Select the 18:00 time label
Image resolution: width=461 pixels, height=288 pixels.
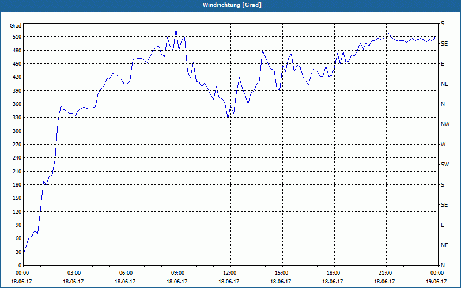[334, 272]
